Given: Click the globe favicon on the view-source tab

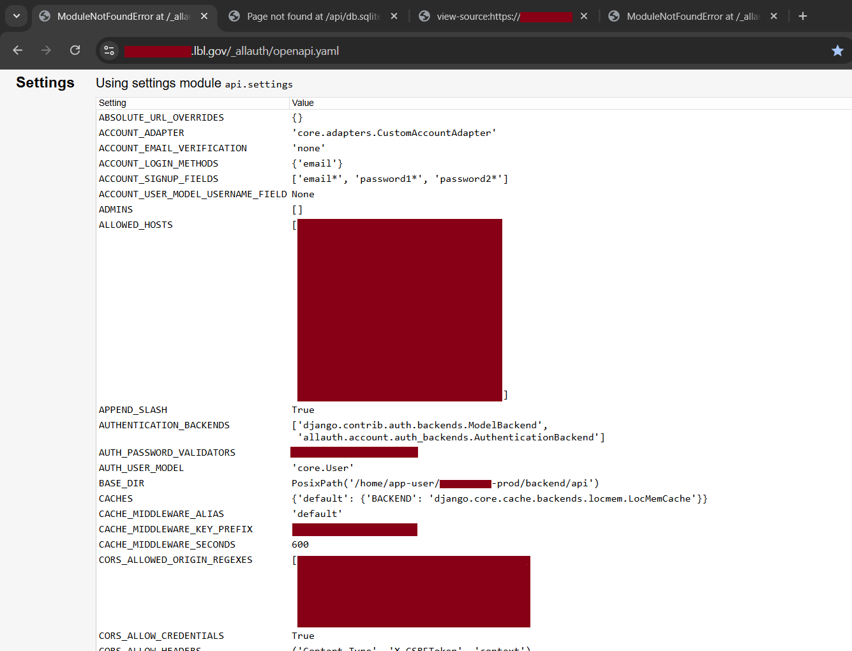Looking at the screenshot, I should pos(424,17).
